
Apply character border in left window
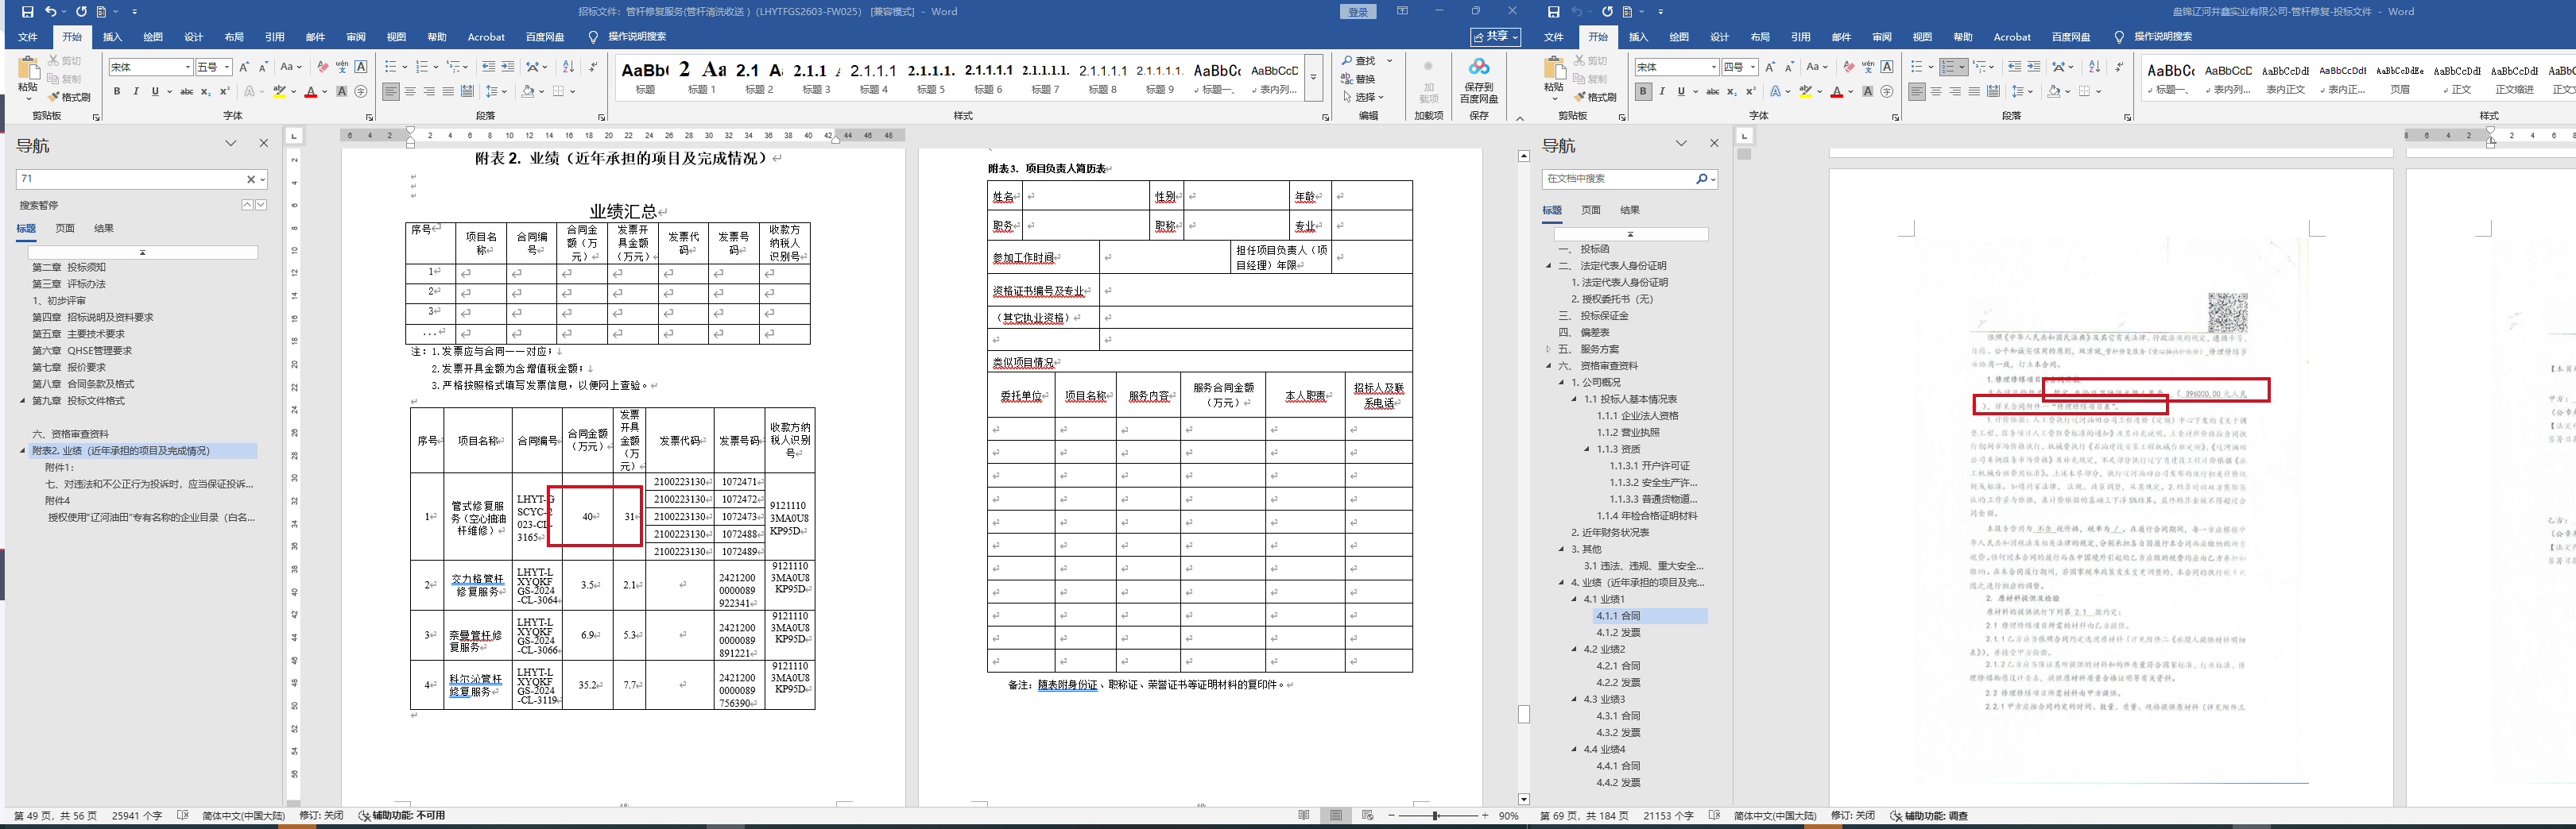[x=361, y=67]
